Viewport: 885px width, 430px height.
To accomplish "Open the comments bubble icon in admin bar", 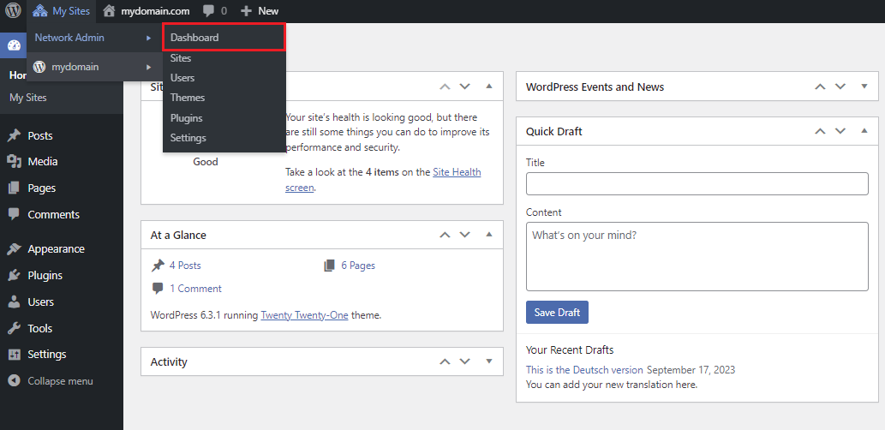I will [x=209, y=11].
